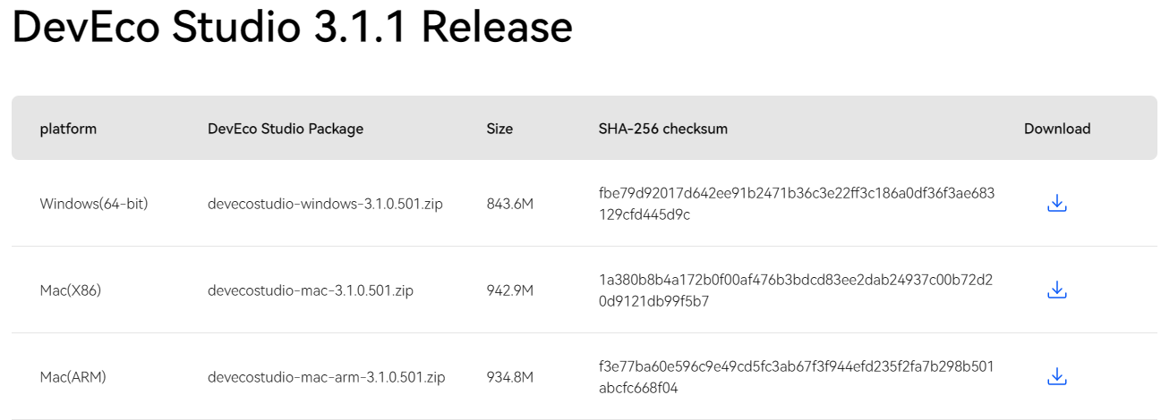Click the 843.6M size value
Screen dimensions: 1161x420
509,204
